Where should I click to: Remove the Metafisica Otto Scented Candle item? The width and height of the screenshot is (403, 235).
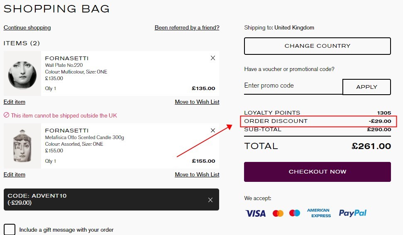point(213,130)
